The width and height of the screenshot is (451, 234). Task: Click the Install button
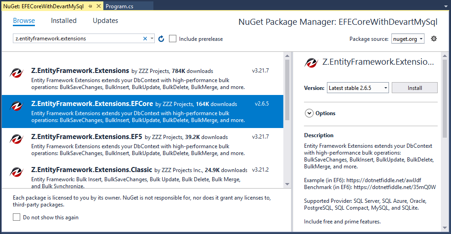click(414, 88)
